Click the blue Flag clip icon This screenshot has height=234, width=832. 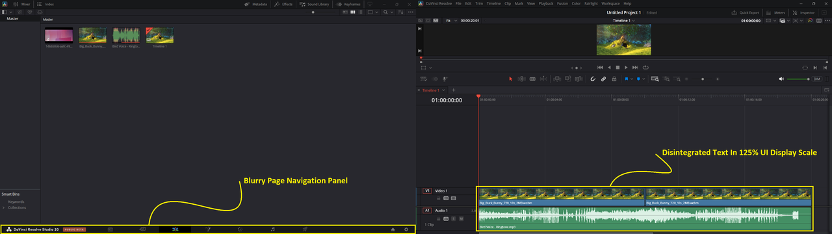626,79
